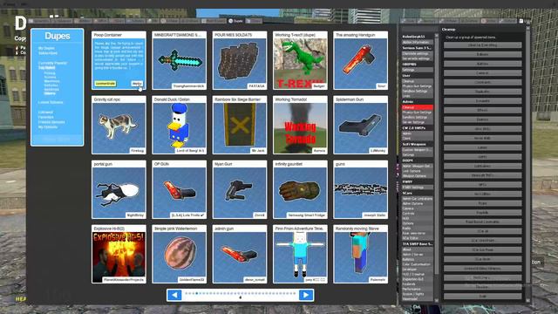Click Cleanup panel scrollbar down arrow
This screenshot has height=314, width=558.
coord(527,301)
